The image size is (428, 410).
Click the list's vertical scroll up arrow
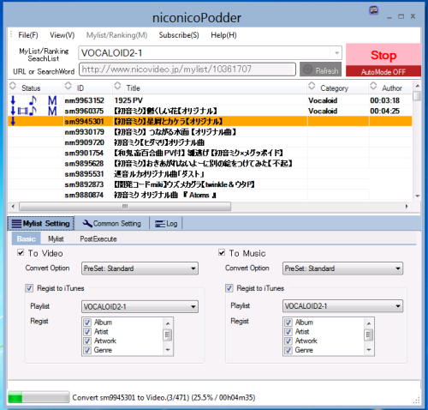pyautogui.click(x=418, y=86)
